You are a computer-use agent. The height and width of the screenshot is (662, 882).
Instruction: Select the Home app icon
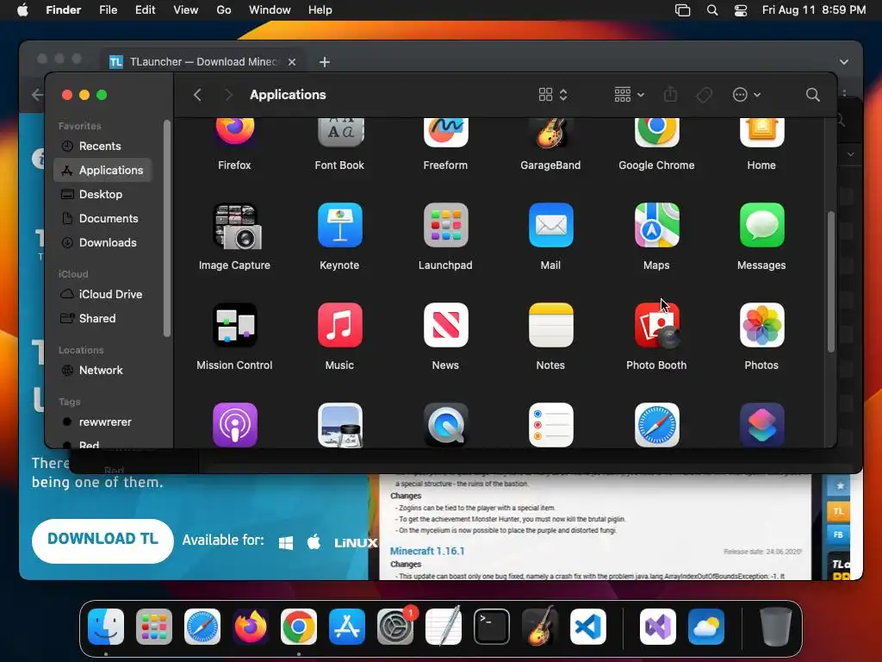click(x=761, y=133)
